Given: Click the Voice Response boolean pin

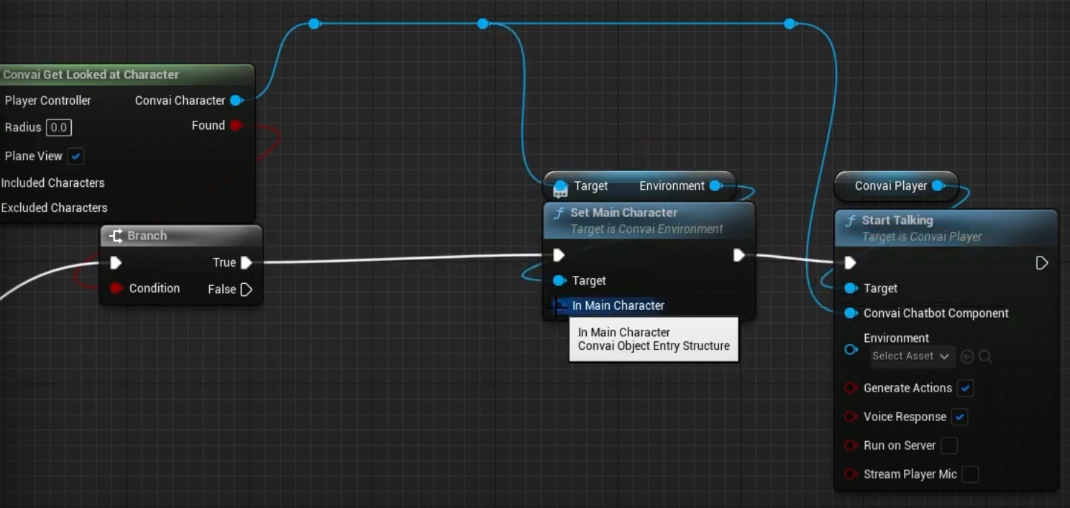Looking at the screenshot, I should click(851, 417).
